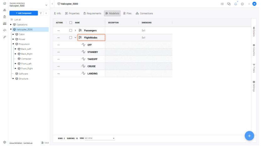Select Front_Left in the component tree
This screenshot has height=146, width=261.
tap(26, 64)
